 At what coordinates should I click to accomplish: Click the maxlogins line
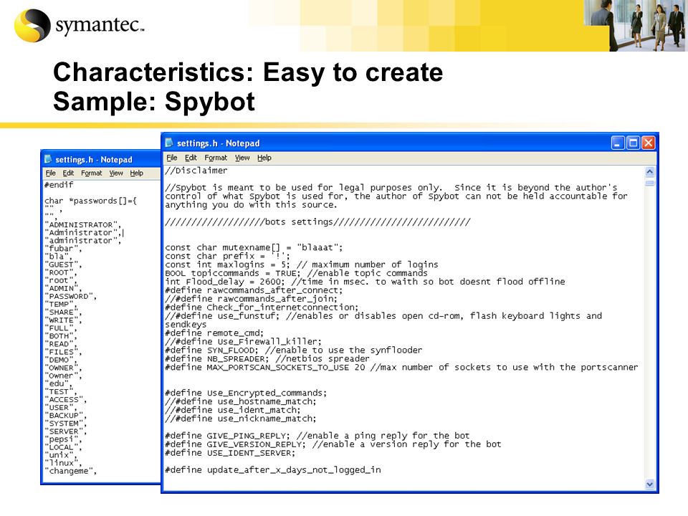click(302, 264)
